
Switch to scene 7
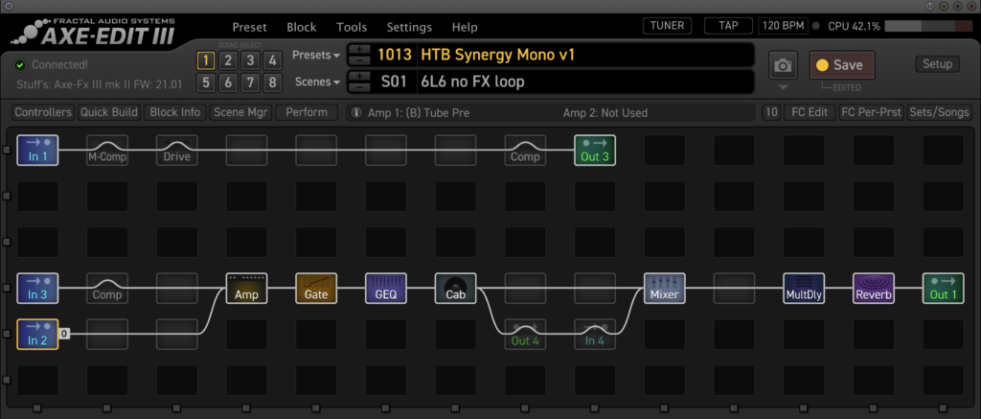click(x=250, y=82)
